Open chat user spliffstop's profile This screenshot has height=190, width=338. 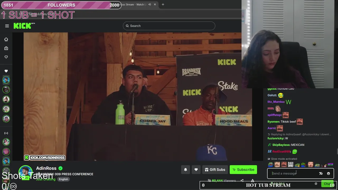[274, 115]
